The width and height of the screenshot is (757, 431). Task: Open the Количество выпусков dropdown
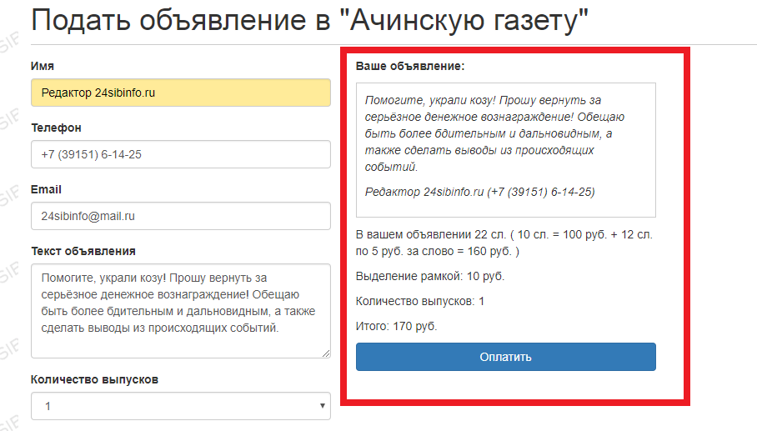point(181,406)
